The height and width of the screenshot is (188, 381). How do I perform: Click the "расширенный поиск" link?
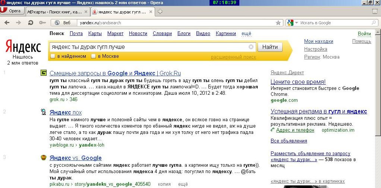point(233,57)
